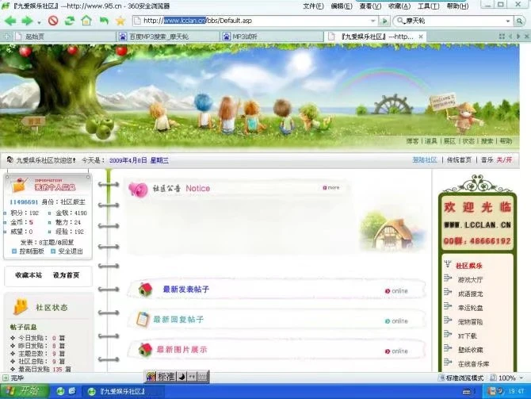Click the Windows 开始 start button
The width and height of the screenshot is (531, 399).
pos(24,391)
